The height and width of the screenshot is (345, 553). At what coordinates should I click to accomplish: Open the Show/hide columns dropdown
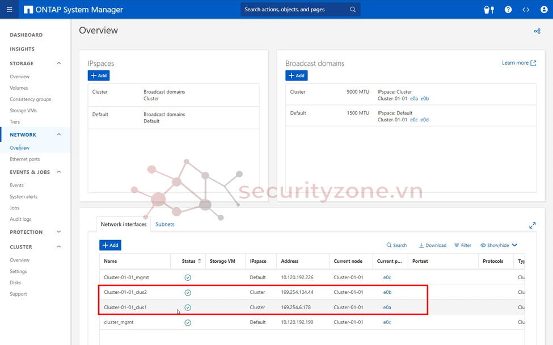pyautogui.click(x=499, y=245)
